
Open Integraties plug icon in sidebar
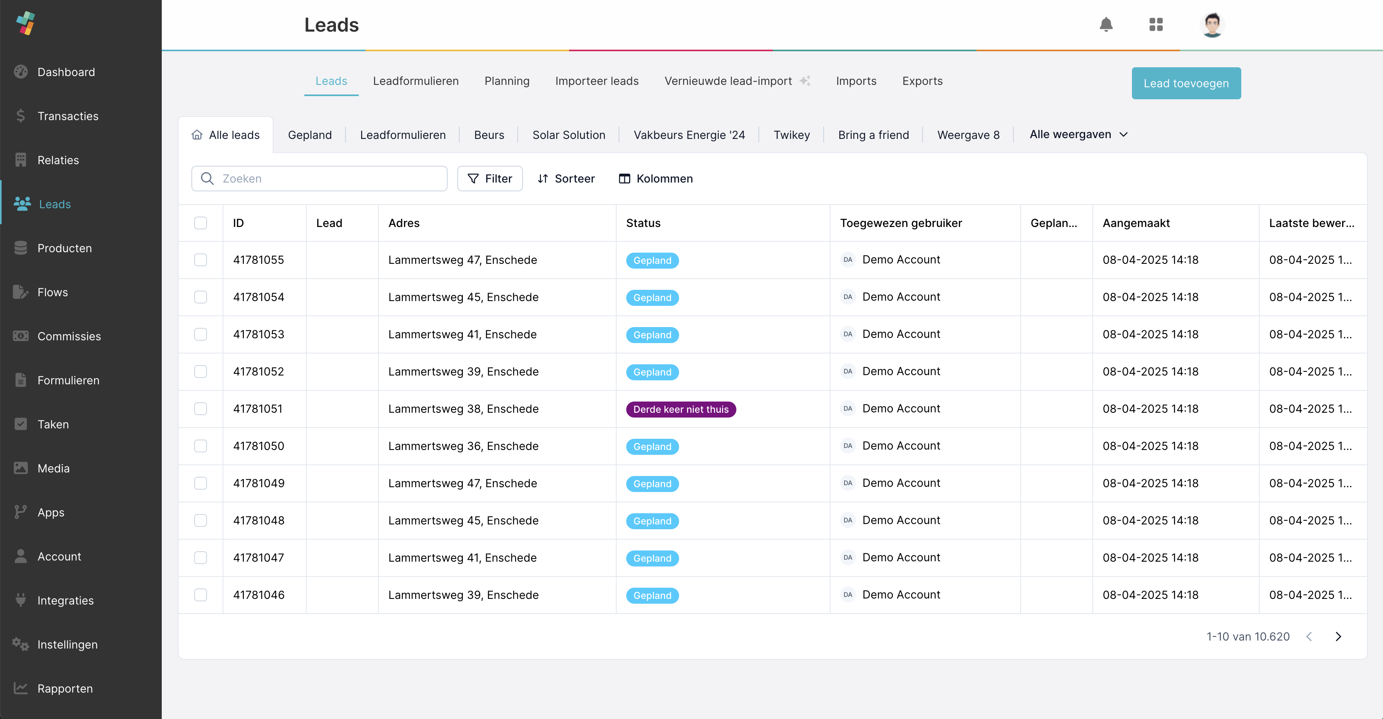(x=20, y=600)
